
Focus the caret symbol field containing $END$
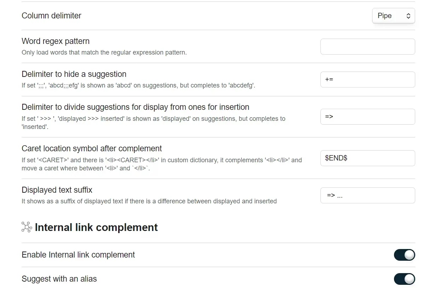tap(367, 158)
